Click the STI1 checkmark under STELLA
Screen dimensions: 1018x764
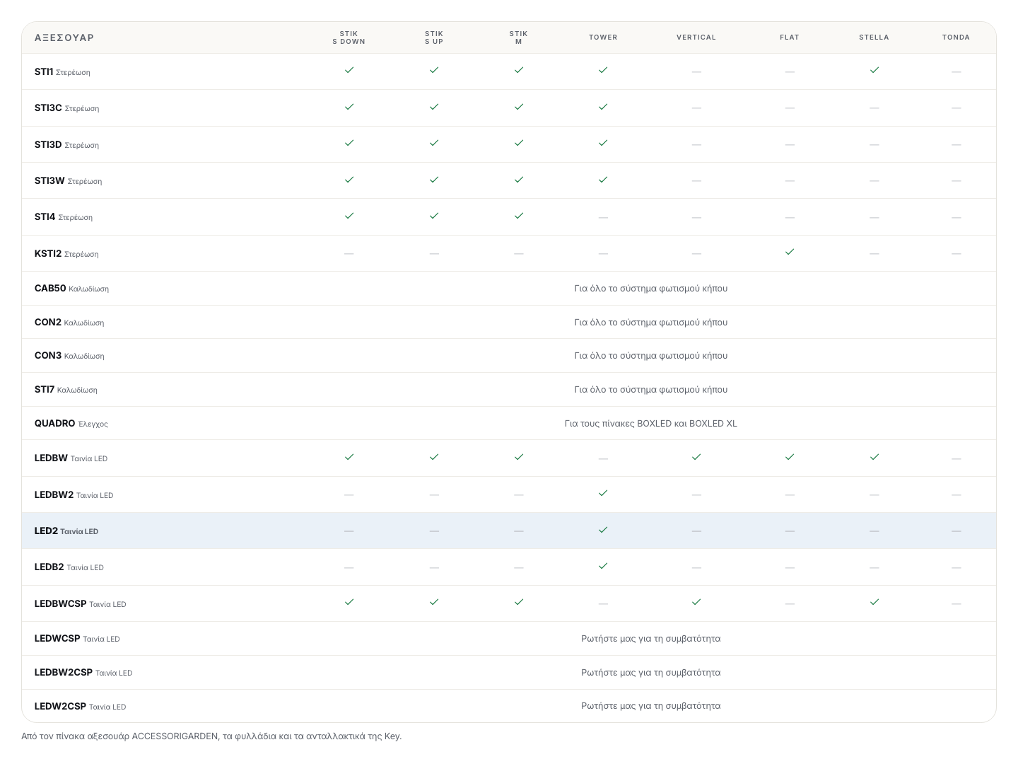(x=874, y=70)
